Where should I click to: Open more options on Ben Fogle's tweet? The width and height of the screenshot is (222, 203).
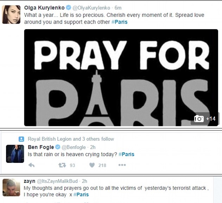[122, 165]
